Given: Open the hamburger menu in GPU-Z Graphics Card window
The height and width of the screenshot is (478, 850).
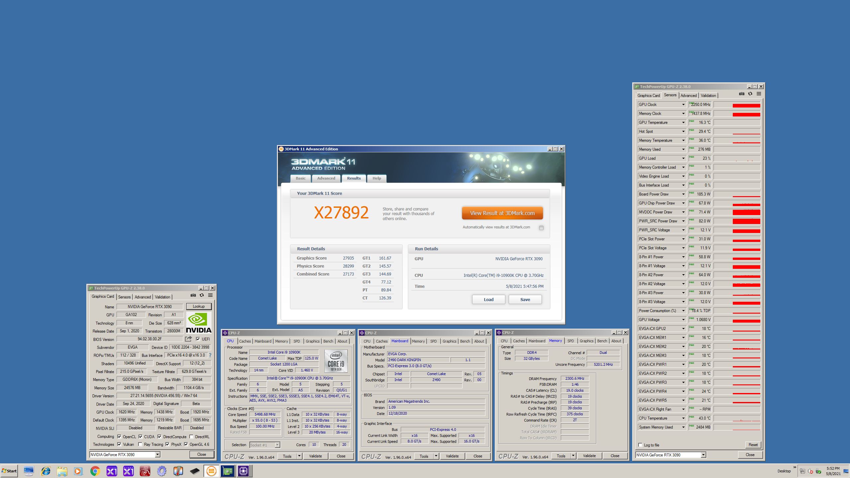Looking at the screenshot, I should click(210, 295).
